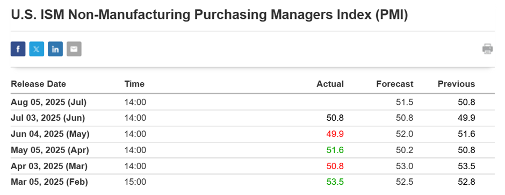Click the Release Date column header

[x=38, y=84]
